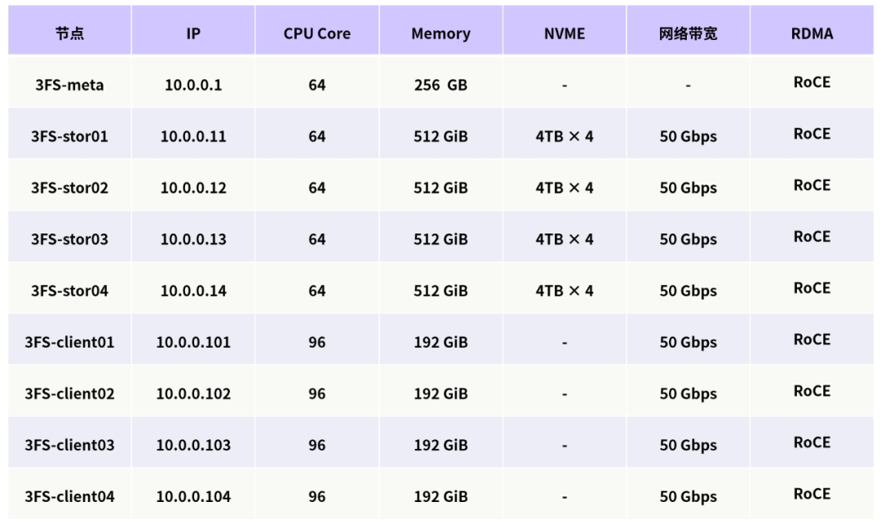Image resolution: width=881 pixels, height=524 pixels.
Task: Click the RoCE cell in 3FS-stor02 row
Action: coord(812,185)
